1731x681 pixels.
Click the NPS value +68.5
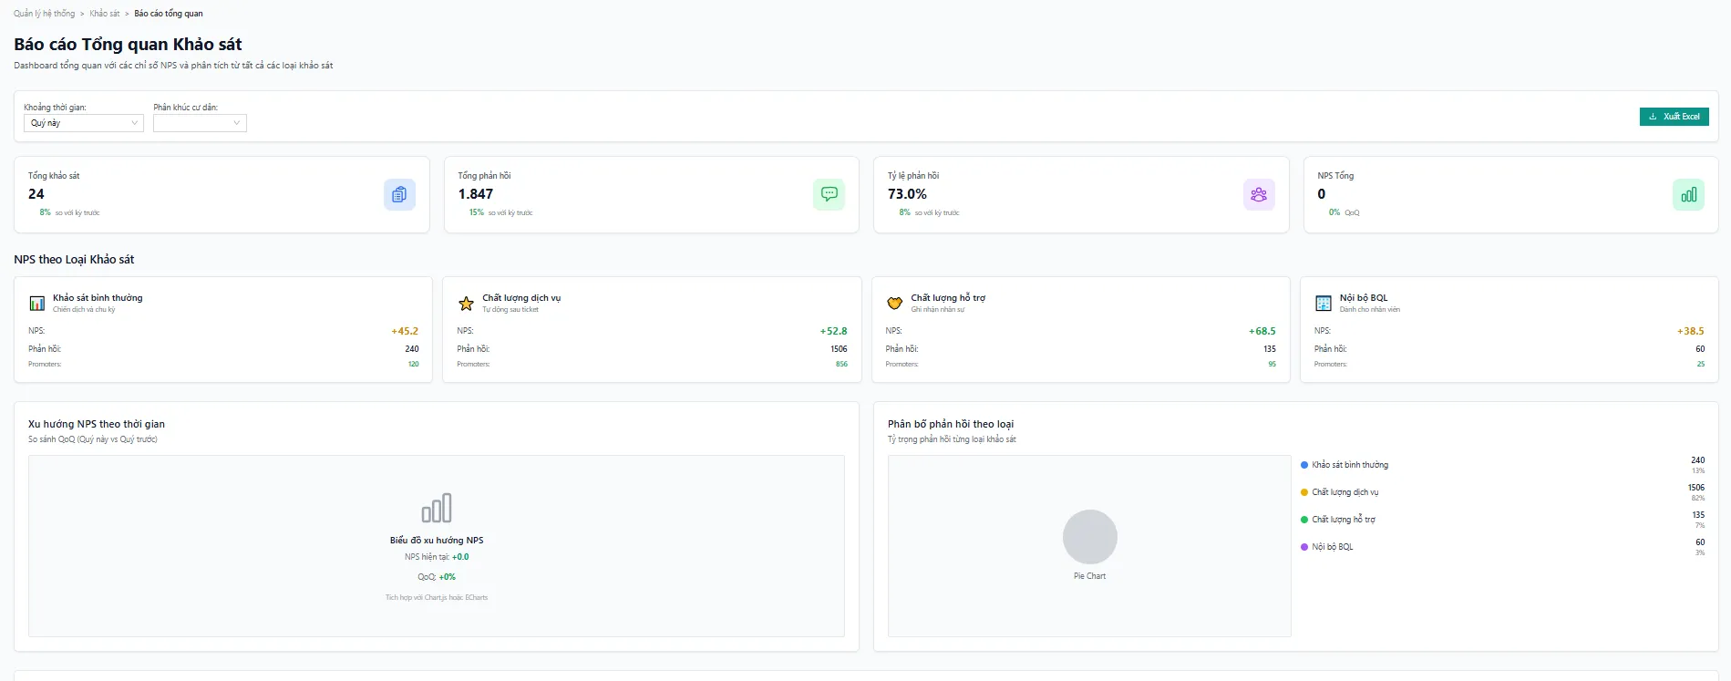click(1262, 331)
